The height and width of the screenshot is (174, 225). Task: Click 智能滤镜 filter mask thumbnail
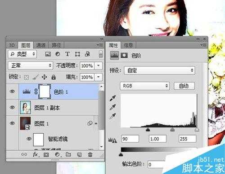pos(38,139)
